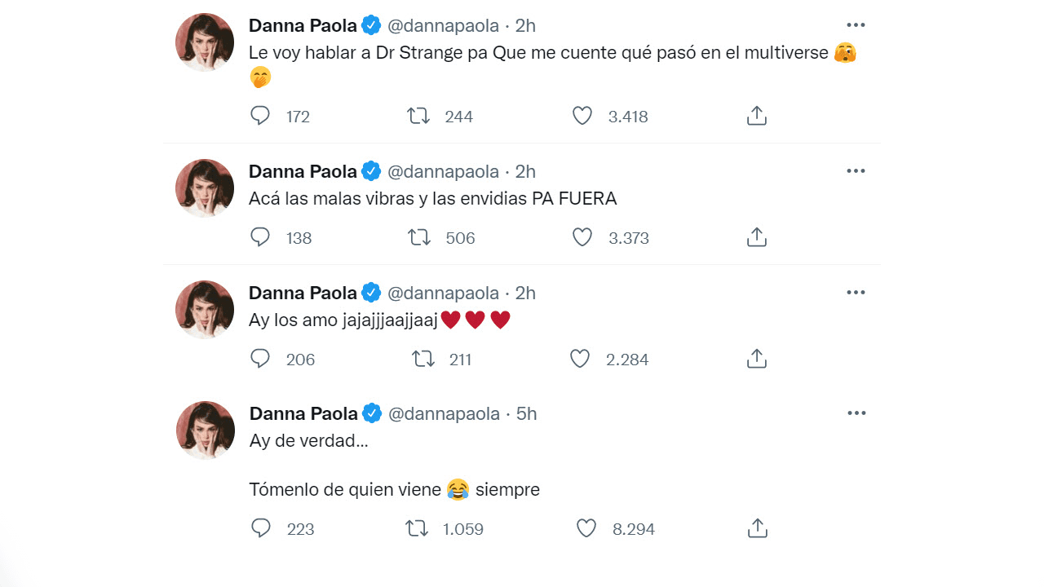Open the more menu on the bottom tweet
The height and width of the screenshot is (587, 1044).
tap(856, 413)
